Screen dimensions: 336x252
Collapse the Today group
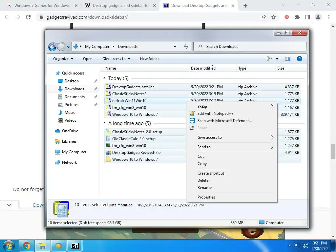coord(104,78)
